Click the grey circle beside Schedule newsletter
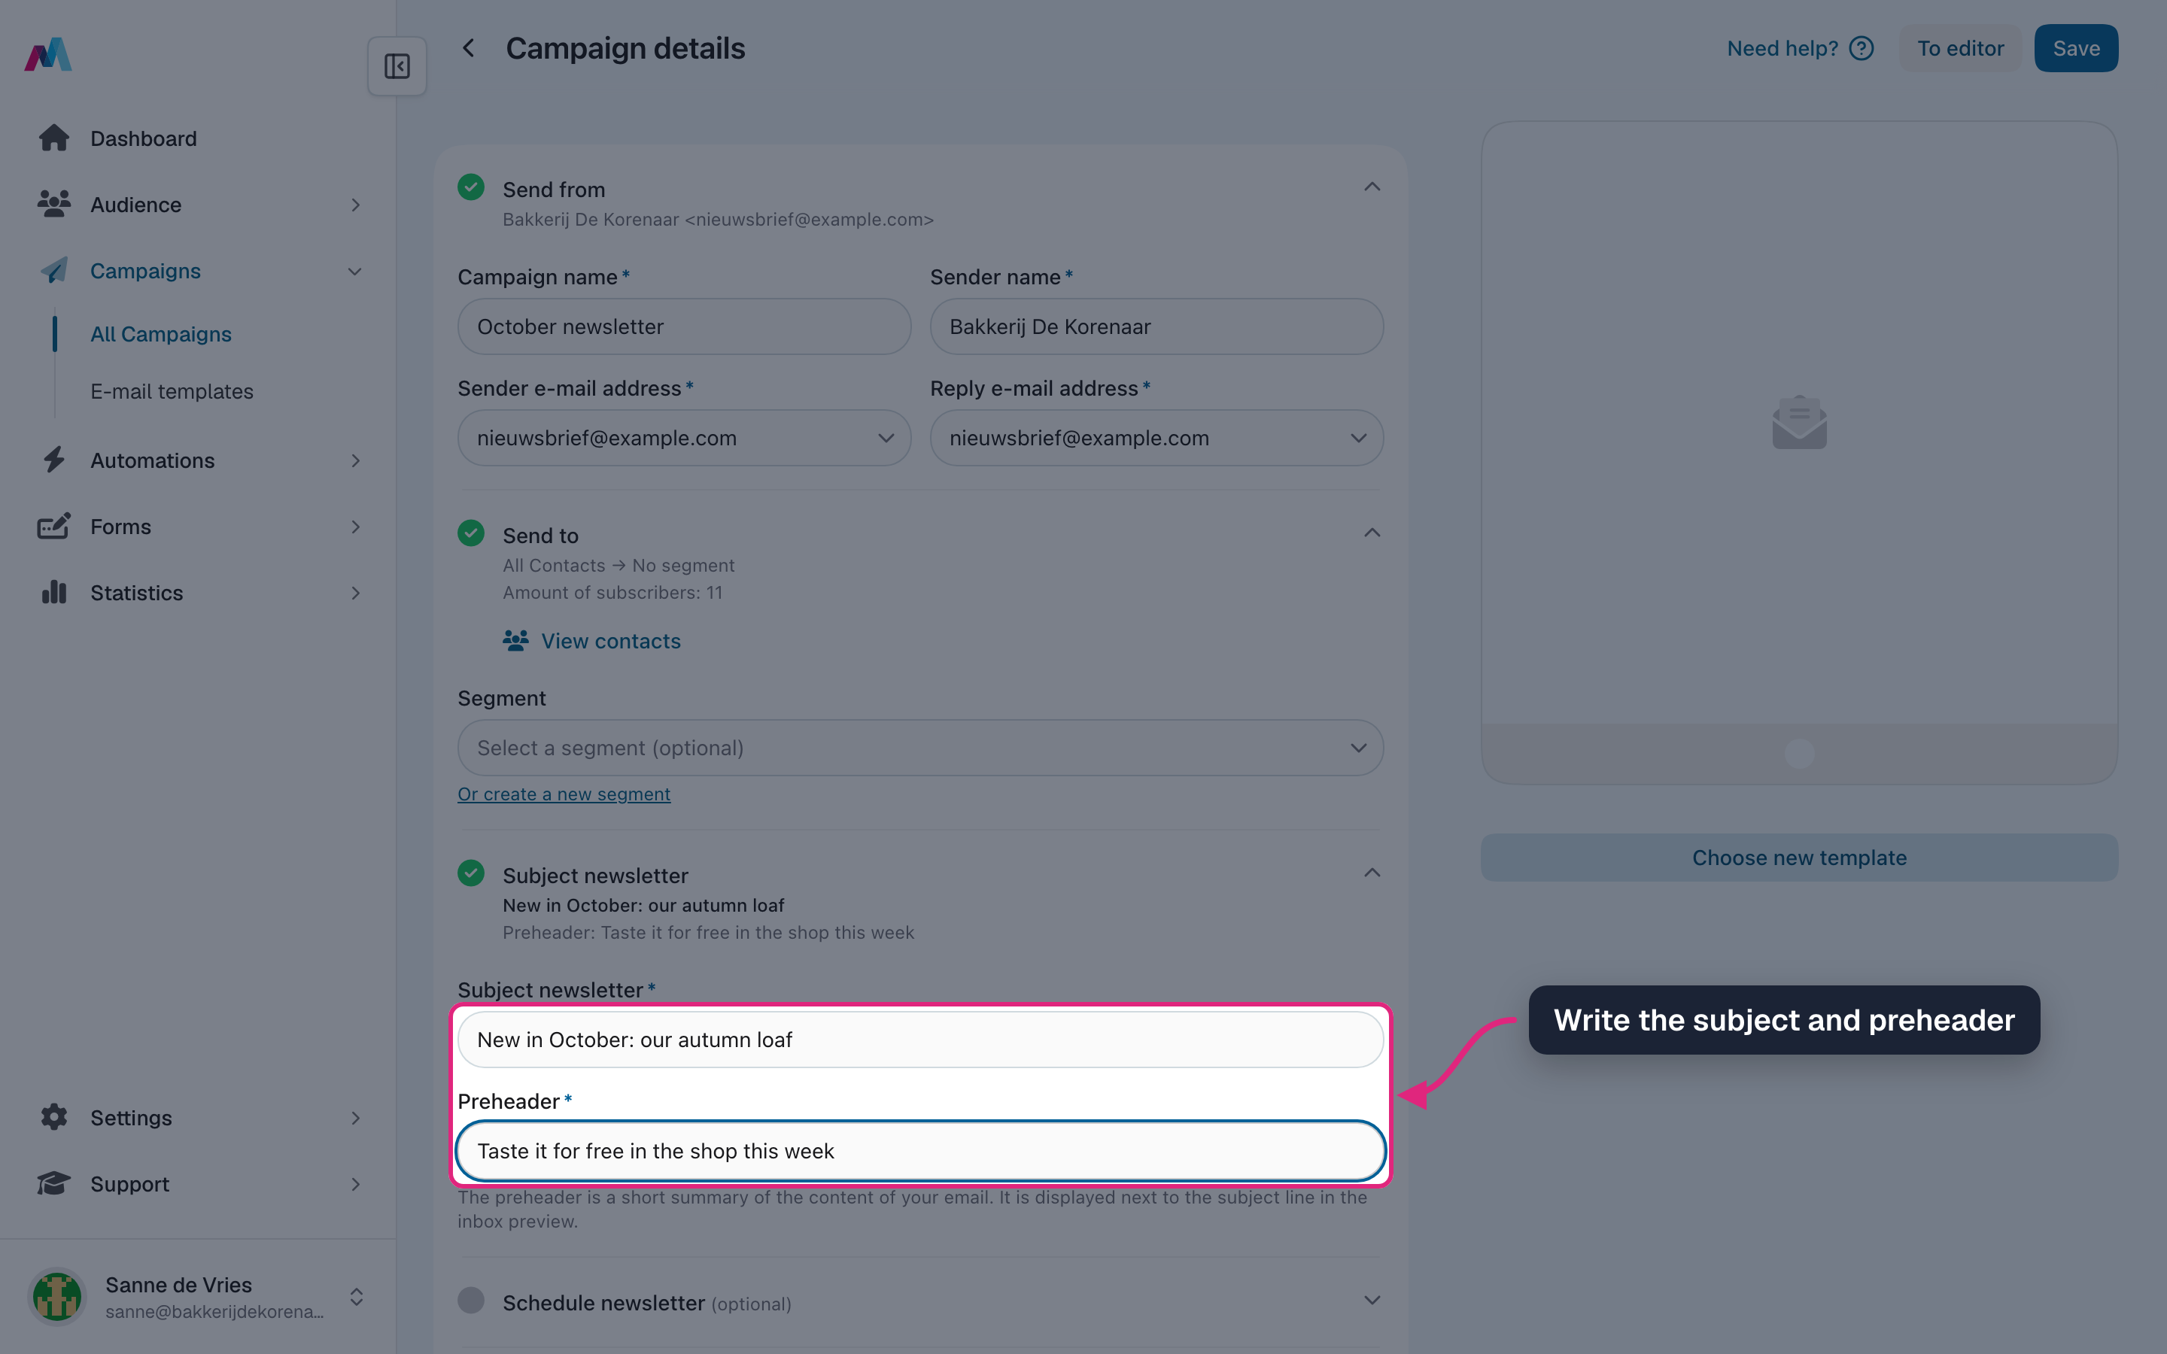Screen dimensions: 2167x1354 [x=471, y=1301]
